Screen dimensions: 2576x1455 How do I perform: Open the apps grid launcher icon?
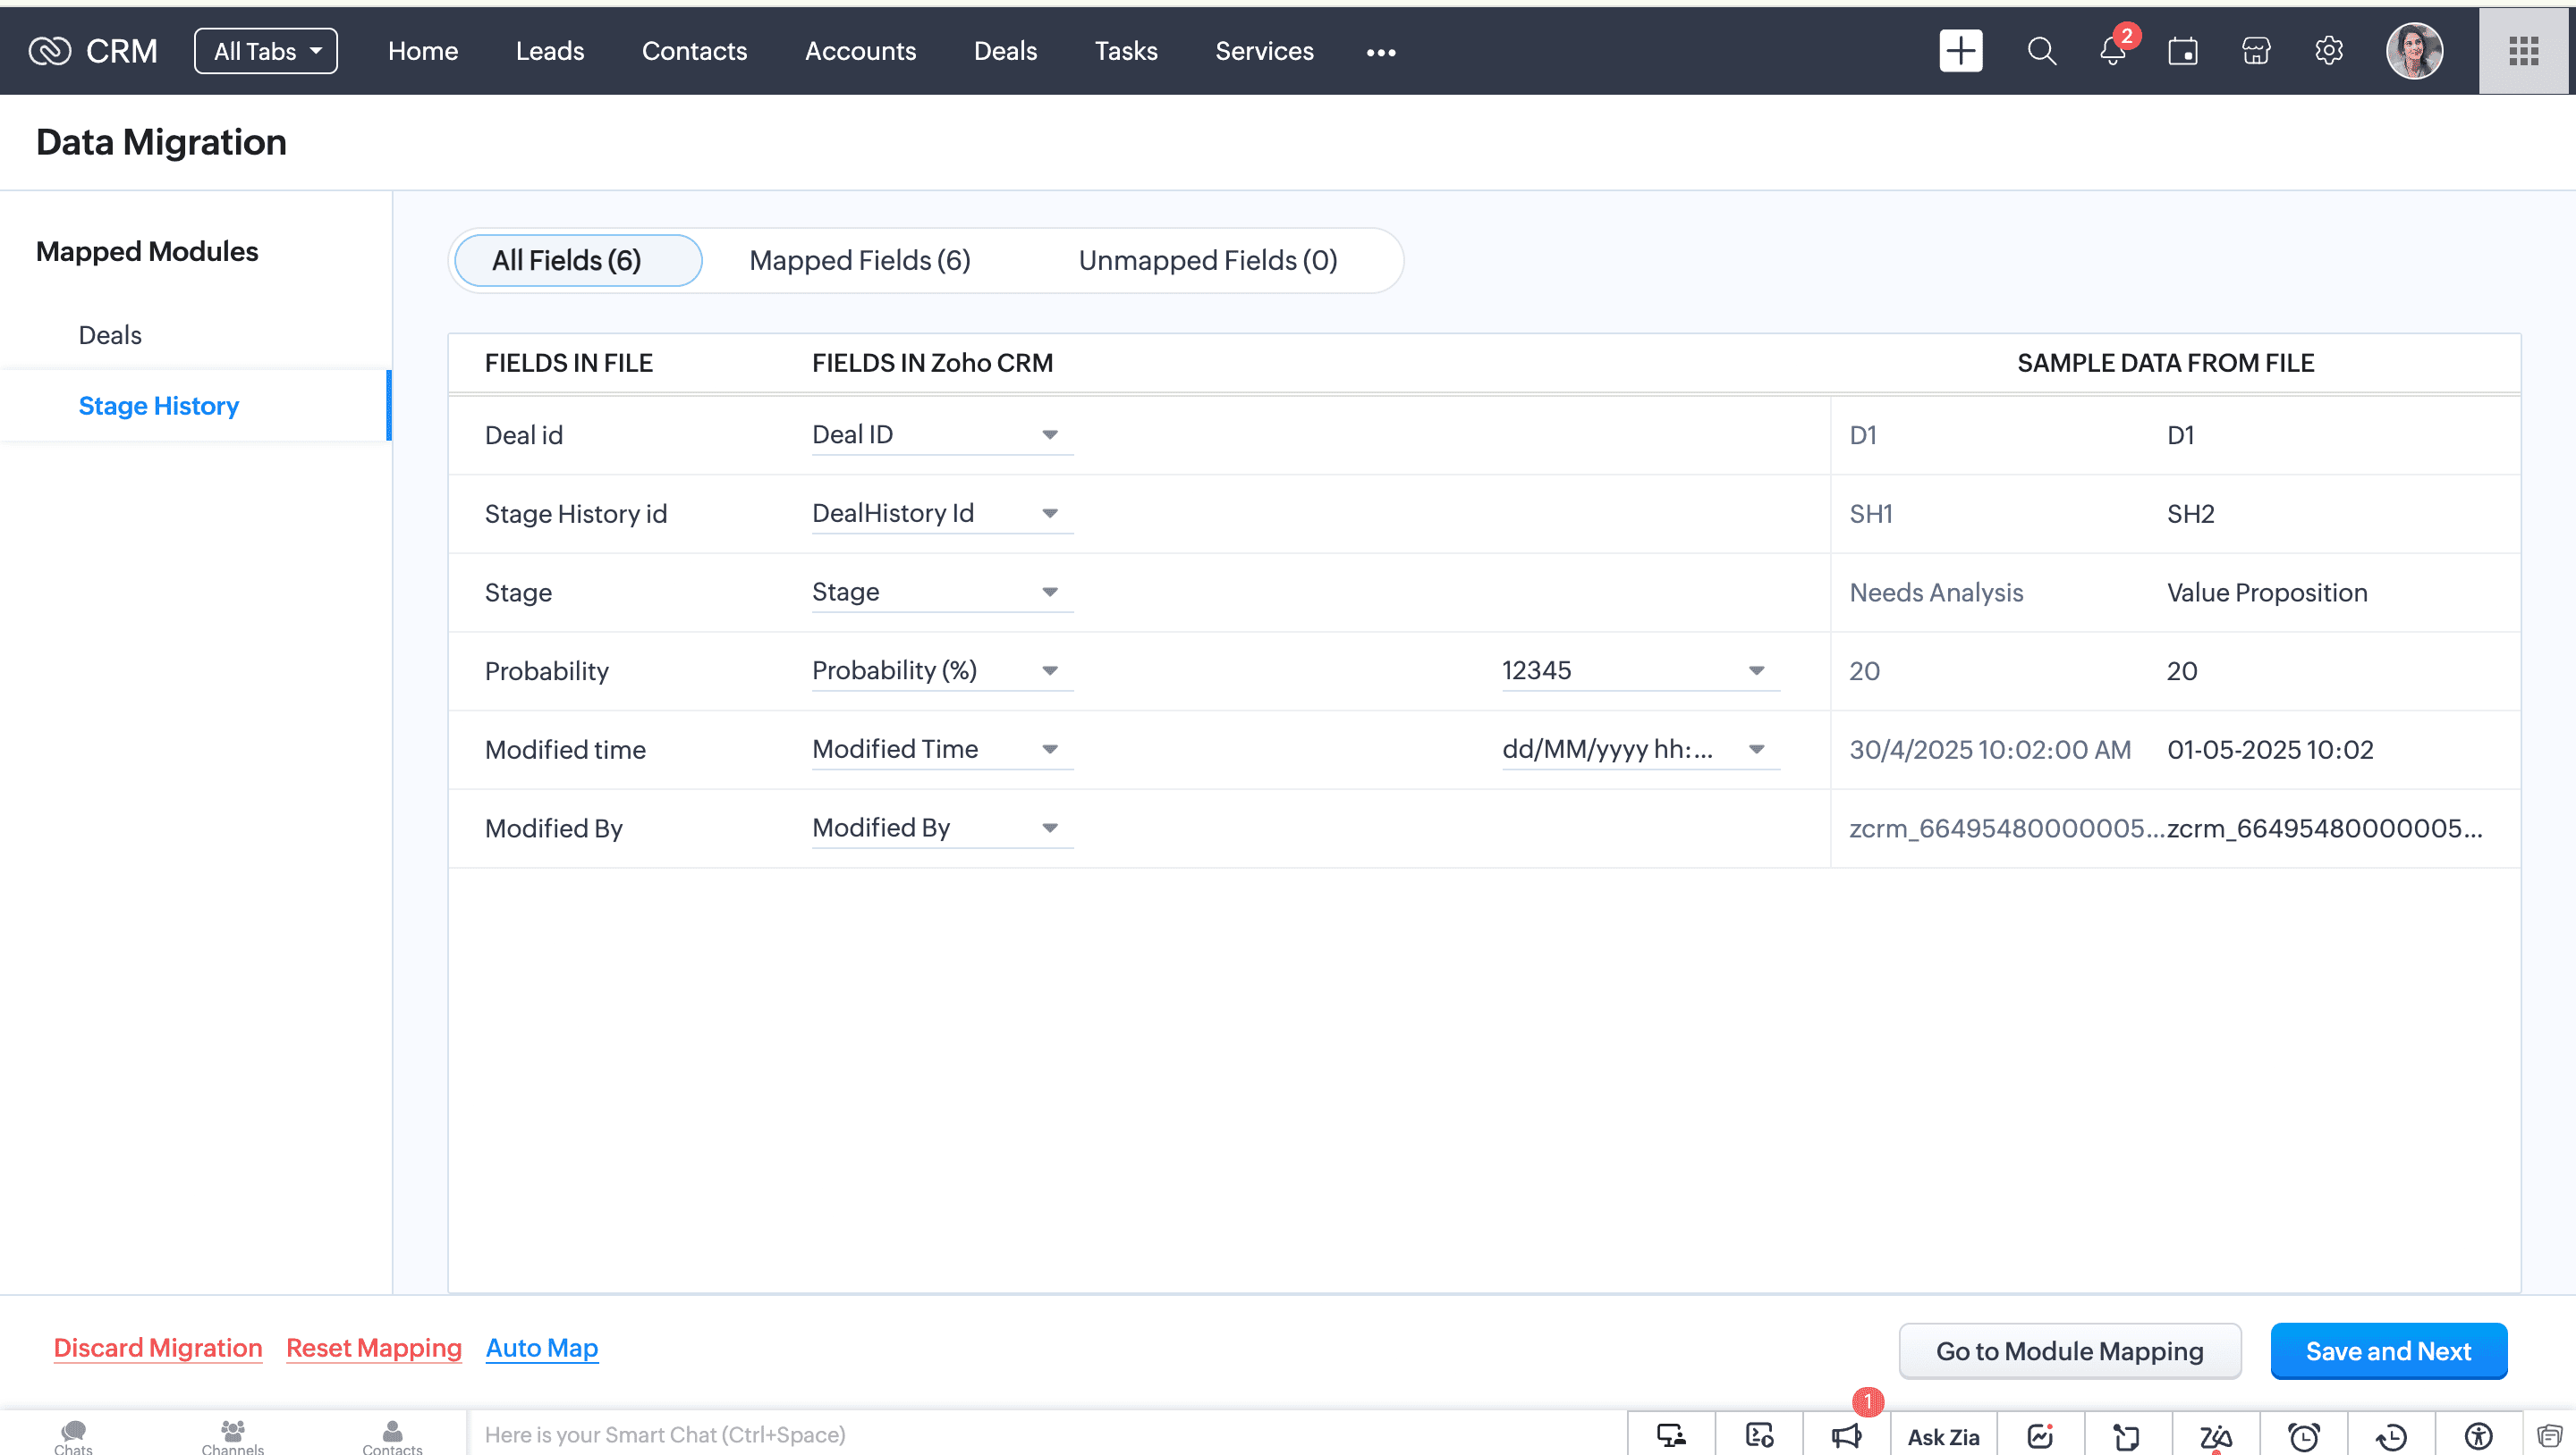point(2523,51)
